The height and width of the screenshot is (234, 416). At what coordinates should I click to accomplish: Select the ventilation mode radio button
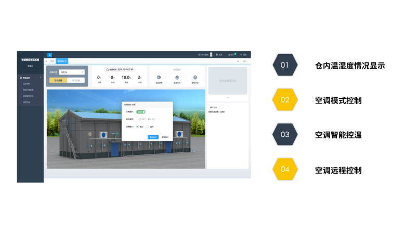[x=148, y=126]
